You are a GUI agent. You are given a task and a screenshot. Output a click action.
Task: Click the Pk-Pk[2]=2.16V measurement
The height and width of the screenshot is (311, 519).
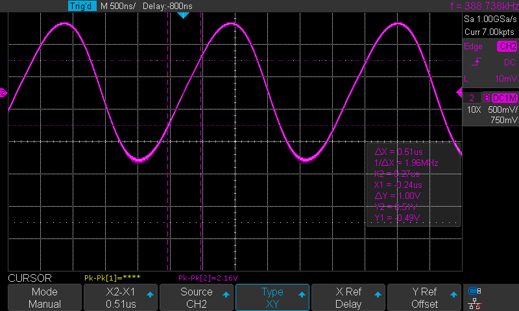(x=208, y=278)
